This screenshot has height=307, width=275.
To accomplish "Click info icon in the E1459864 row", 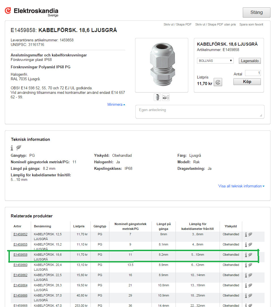I will [x=246, y=285].
